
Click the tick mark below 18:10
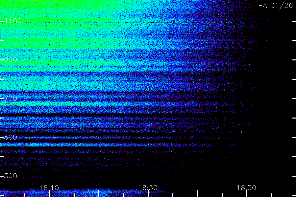click(x=49, y=194)
